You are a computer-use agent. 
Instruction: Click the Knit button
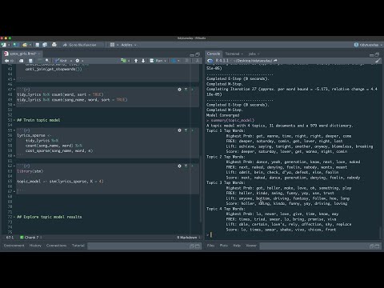[61, 61]
